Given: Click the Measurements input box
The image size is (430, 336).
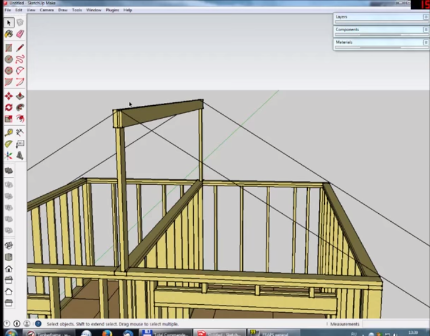Looking at the screenshot, I should (394, 324).
